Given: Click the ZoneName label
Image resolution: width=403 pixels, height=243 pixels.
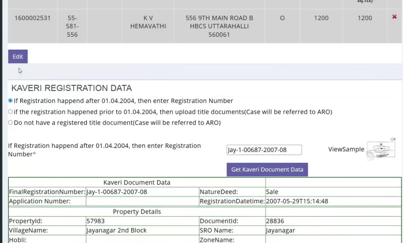Looking at the screenshot, I should click(217, 240).
